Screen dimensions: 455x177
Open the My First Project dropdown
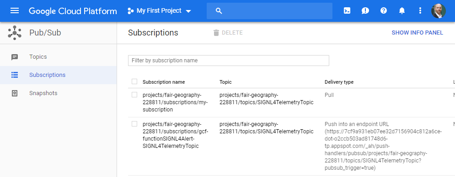click(159, 11)
